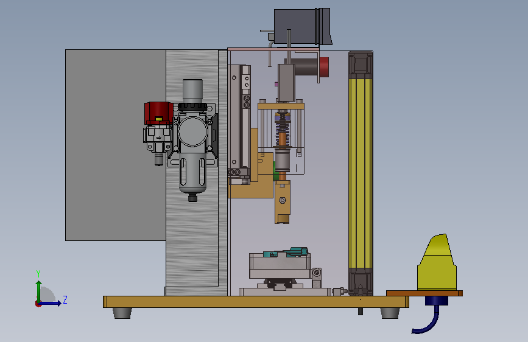Pick the dark gray motor housing on top
This screenshot has height=342, width=528.
coord(295,26)
